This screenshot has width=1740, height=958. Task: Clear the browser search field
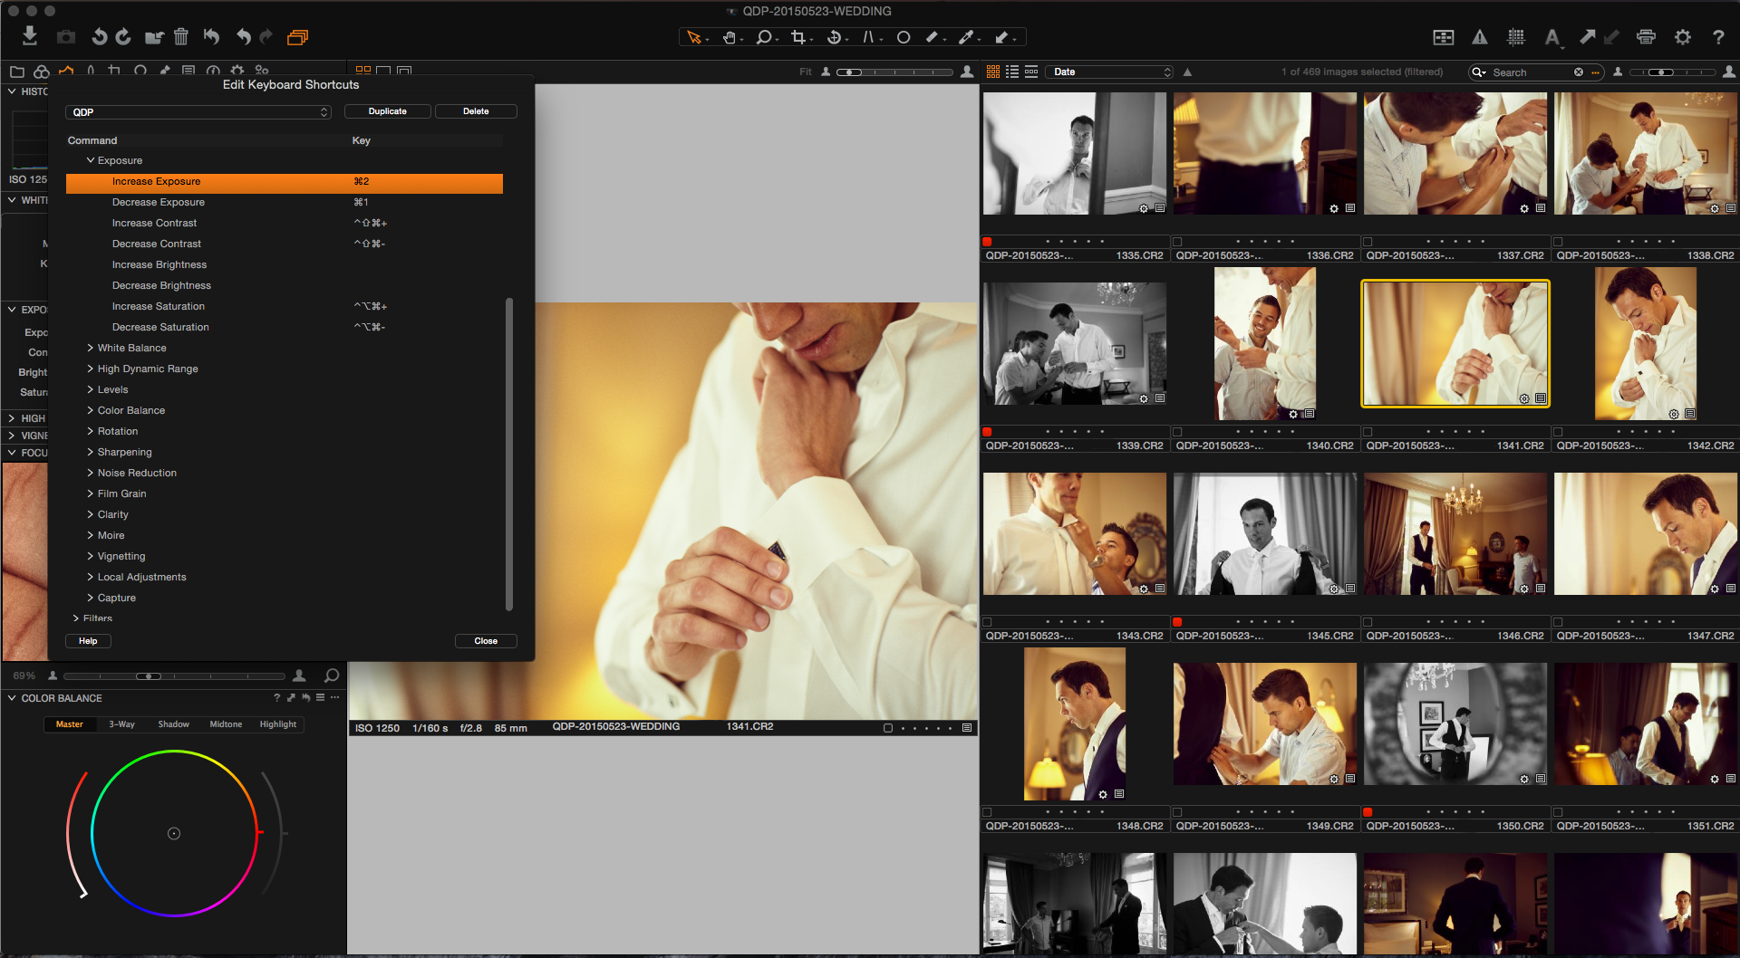coord(1579,72)
